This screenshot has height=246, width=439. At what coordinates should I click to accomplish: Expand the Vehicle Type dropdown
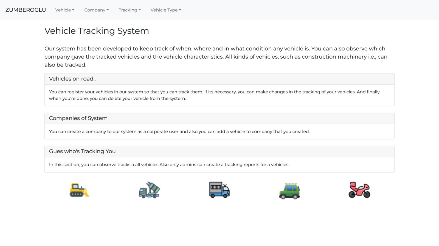click(166, 10)
